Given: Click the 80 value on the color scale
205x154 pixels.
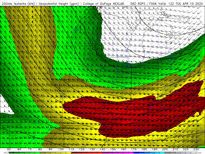Looking at the screenshot, I should click(40, 149).
